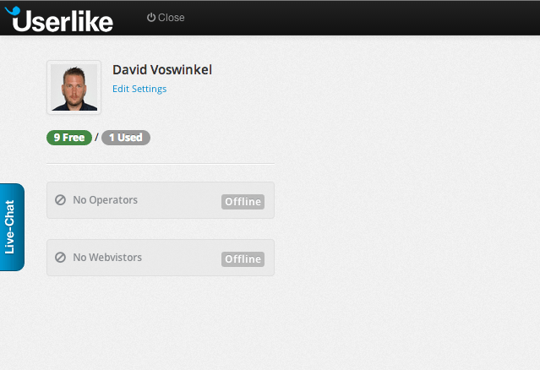This screenshot has height=370, width=540.
Task: Click the Offline badge in the Operators row
Action: 243,202
